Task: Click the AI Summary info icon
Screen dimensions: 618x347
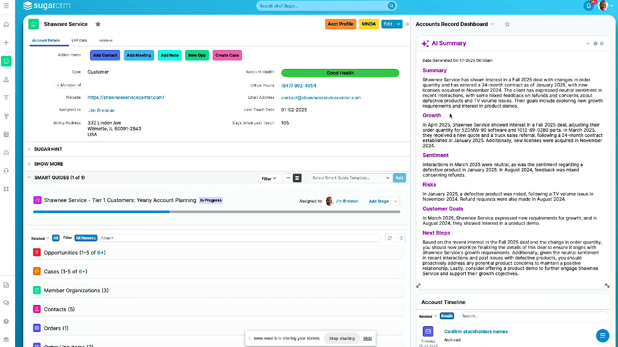Action: 595,43
